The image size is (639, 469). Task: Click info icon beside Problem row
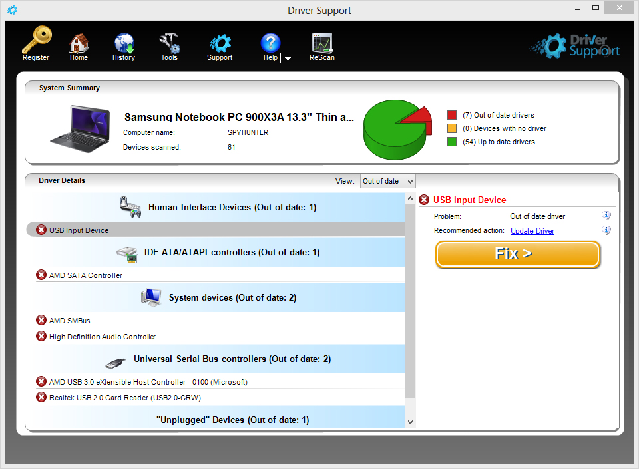[606, 216]
